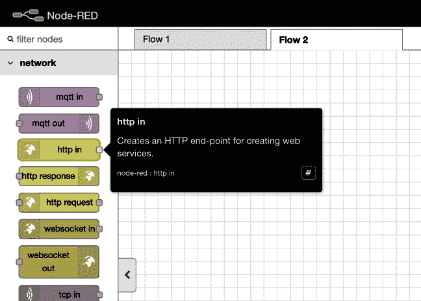Select the tcp in palette node
Screen dimensions: 421x301
click(x=59, y=293)
